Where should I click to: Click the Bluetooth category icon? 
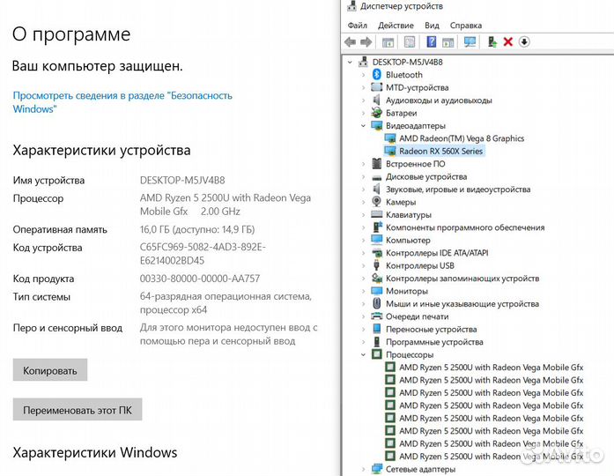tap(377, 74)
